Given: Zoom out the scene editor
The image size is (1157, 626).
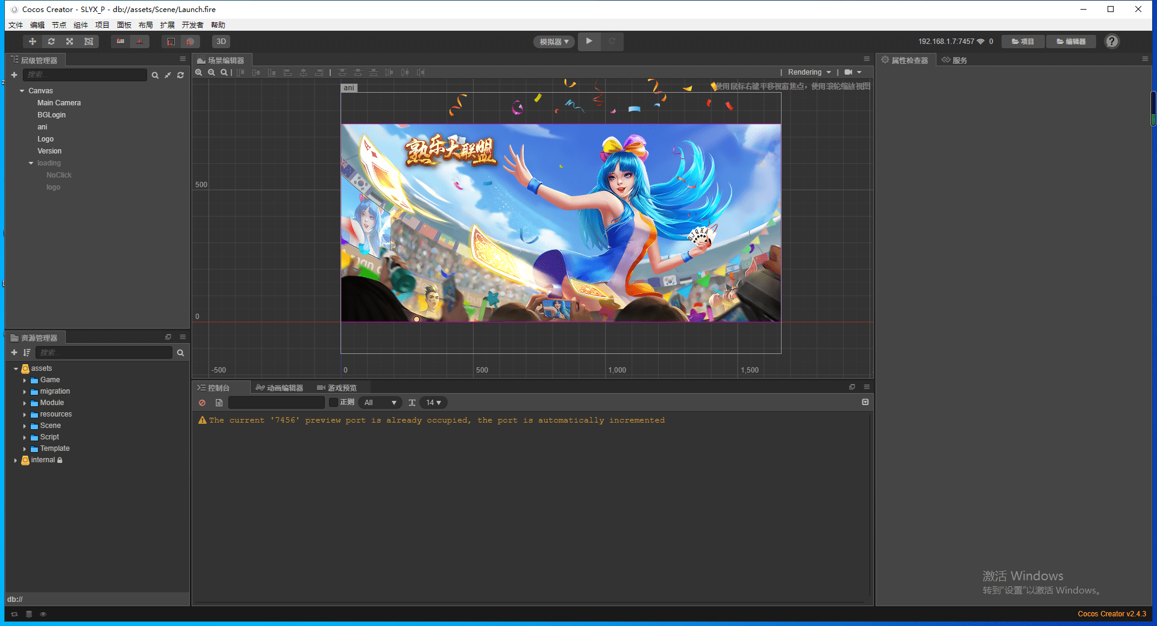Looking at the screenshot, I should point(212,72).
